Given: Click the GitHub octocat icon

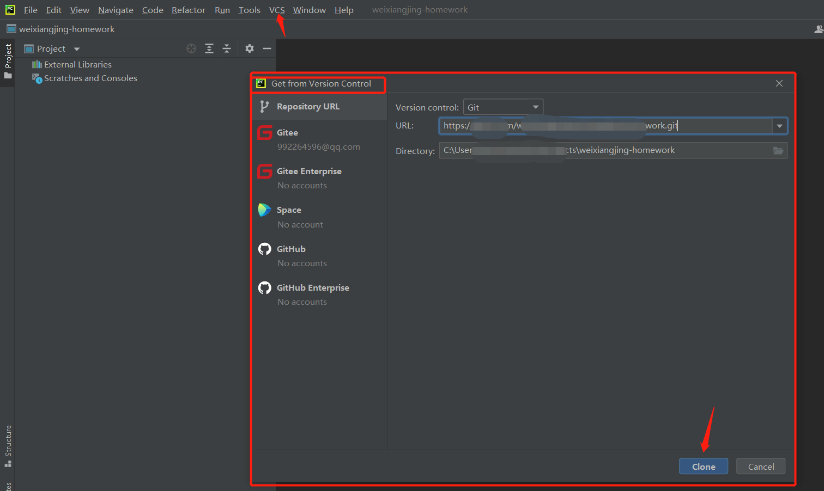Looking at the screenshot, I should [265, 249].
